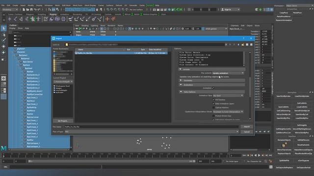Open the viewport Shading menu
The width and height of the screenshot is (314, 176).
coord(85,26)
